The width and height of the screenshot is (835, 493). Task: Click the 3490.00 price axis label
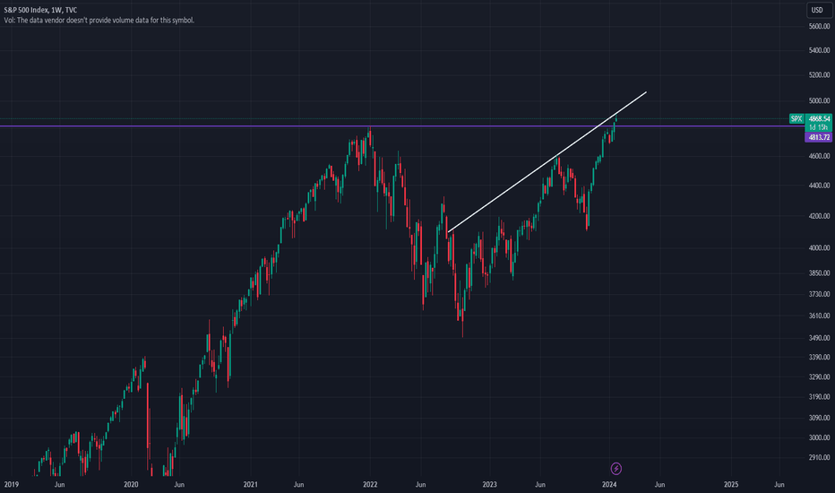click(819, 338)
